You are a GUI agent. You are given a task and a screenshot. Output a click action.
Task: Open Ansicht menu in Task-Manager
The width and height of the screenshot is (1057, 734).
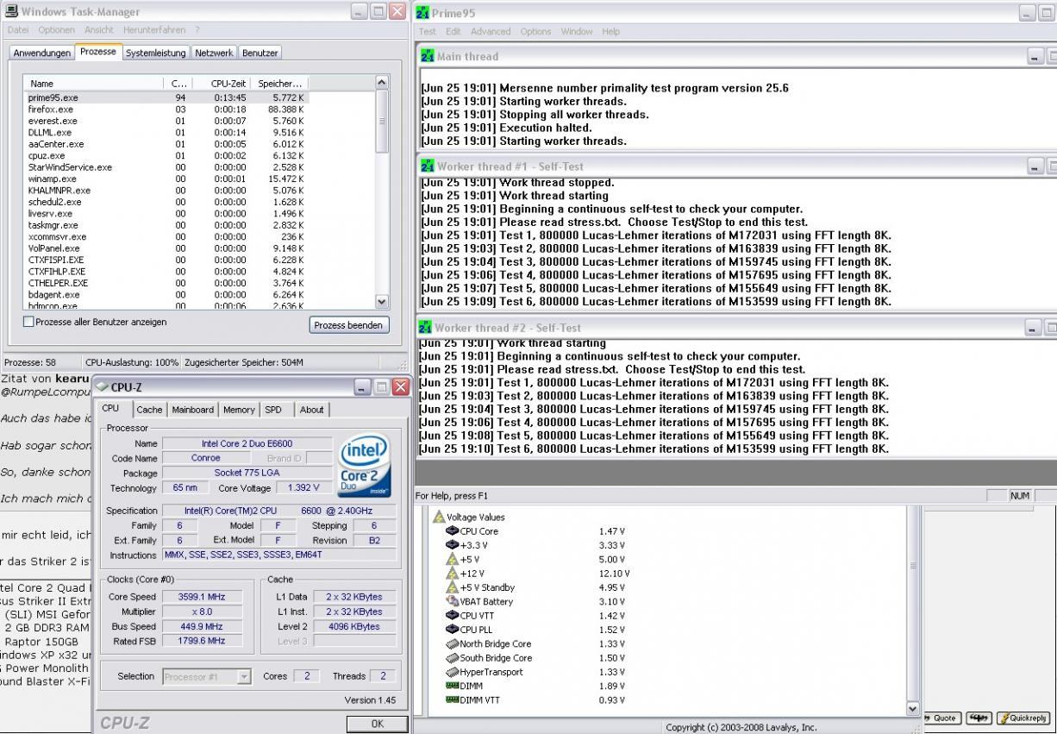(99, 30)
